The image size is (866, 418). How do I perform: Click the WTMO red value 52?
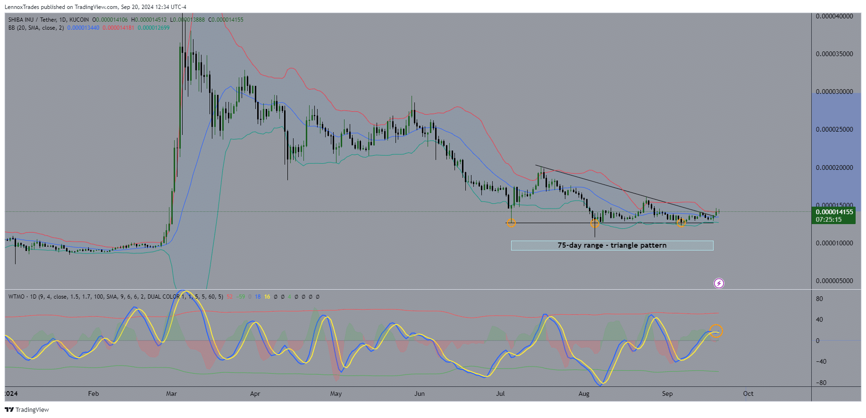click(x=229, y=297)
